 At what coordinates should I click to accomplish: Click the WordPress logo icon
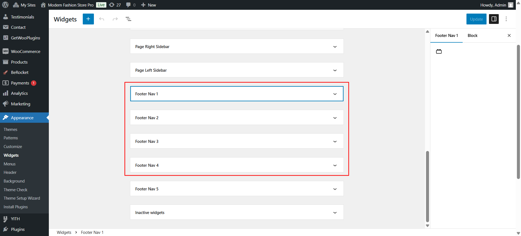pos(5,5)
